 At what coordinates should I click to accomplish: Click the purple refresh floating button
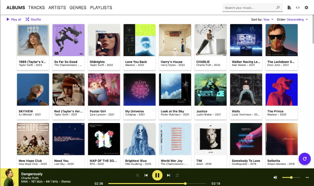click(x=305, y=159)
